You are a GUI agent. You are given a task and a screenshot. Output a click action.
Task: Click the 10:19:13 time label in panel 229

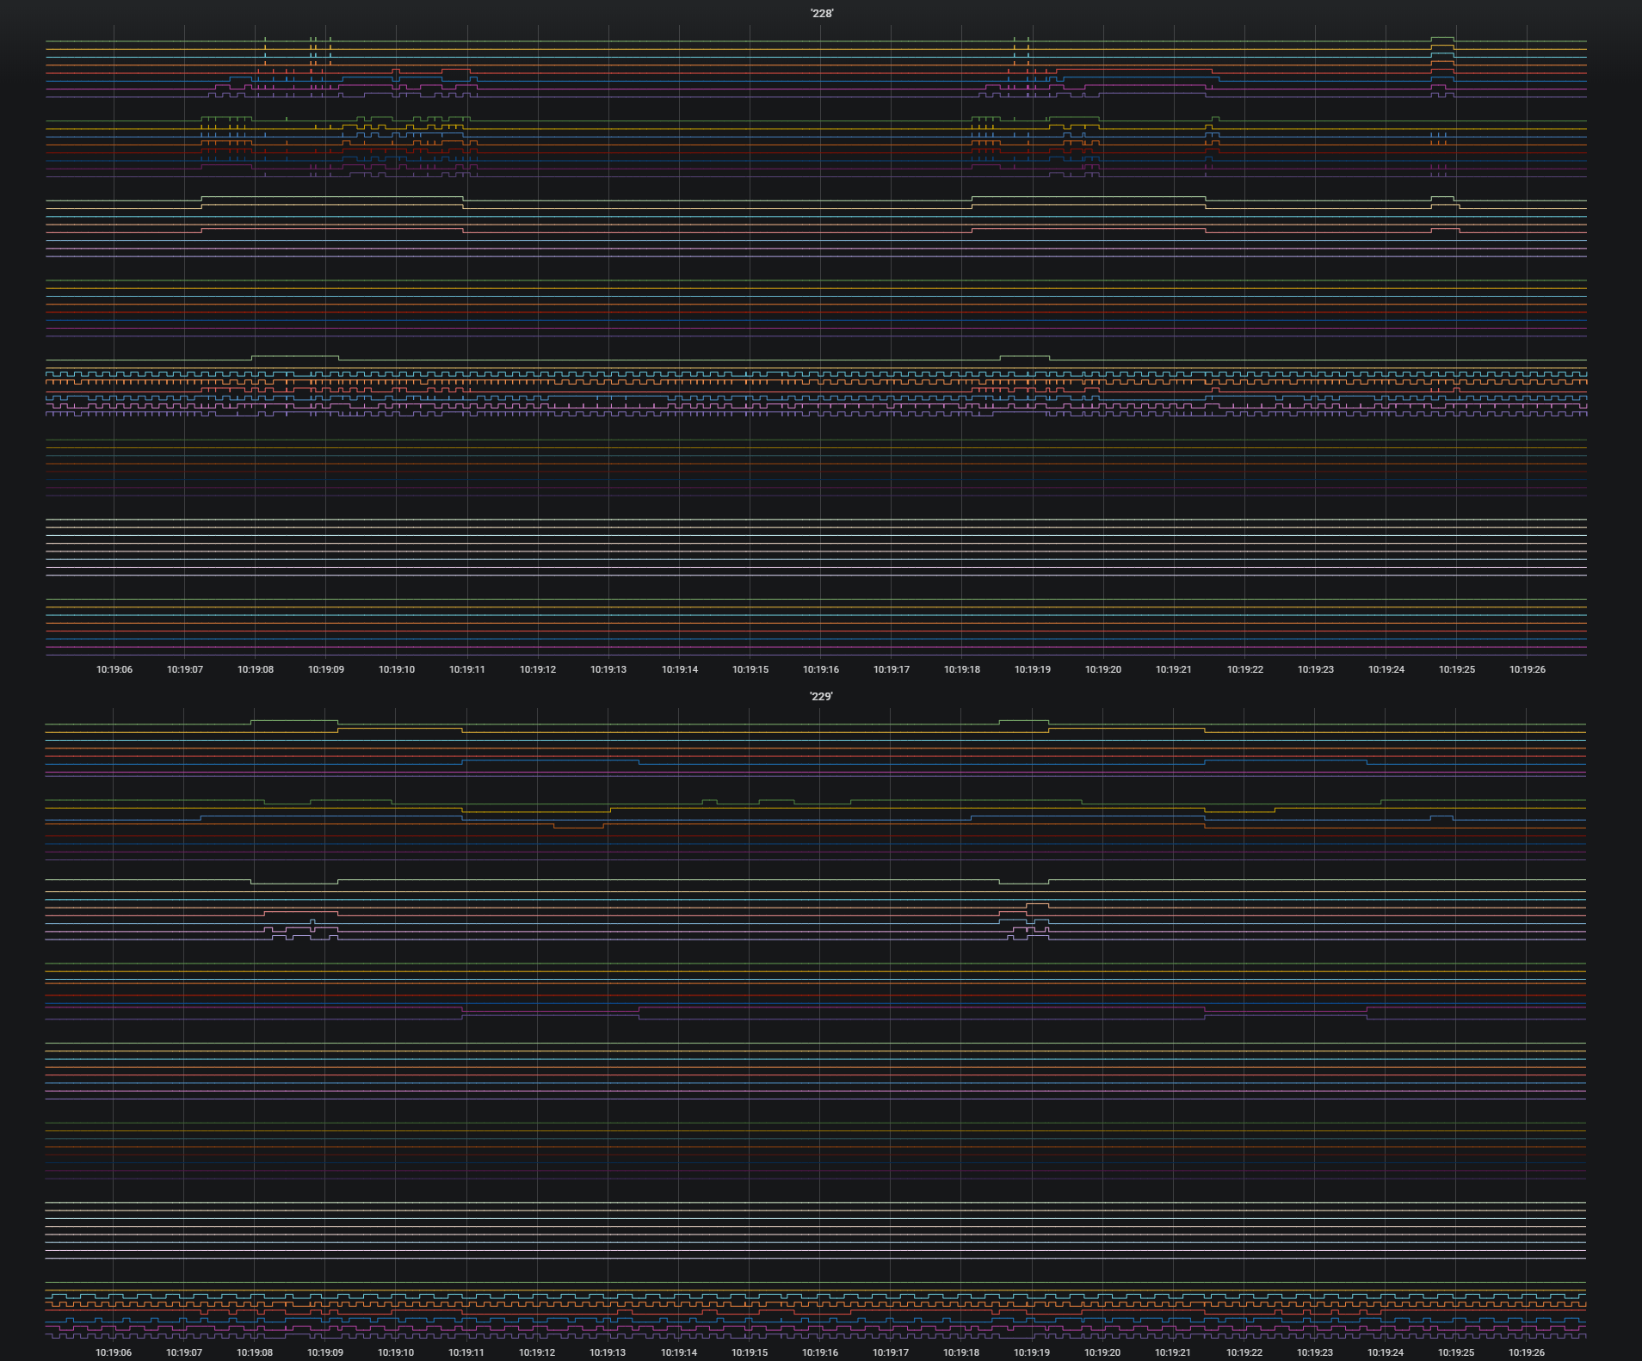pos(608,1352)
